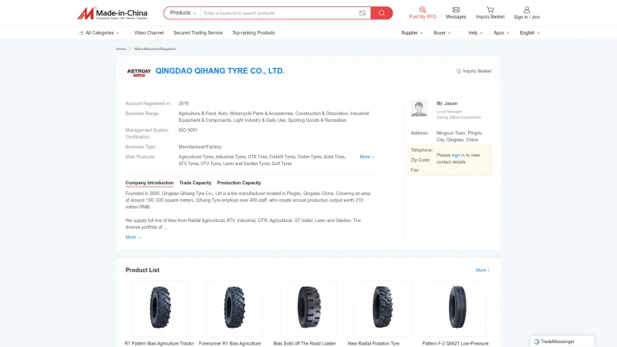Image resolution: width=617 pixels, height=347 pixels.
Task: Click Pattern F-2 Qh621 Low-Pressure title
Action: coord(455,343)
